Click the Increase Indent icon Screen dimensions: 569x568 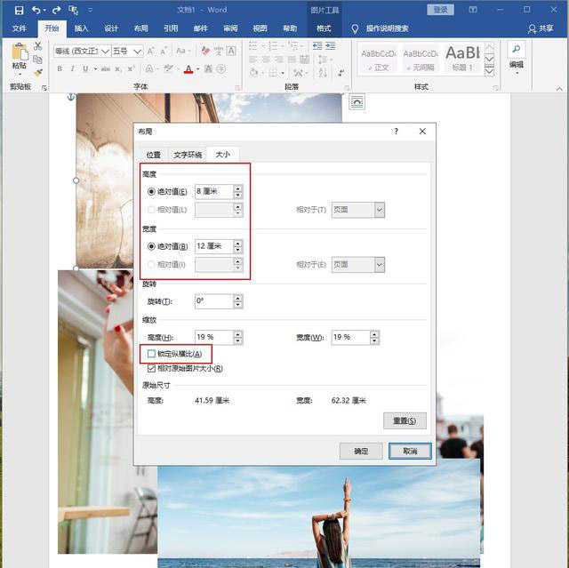click(x=330, y=45)
